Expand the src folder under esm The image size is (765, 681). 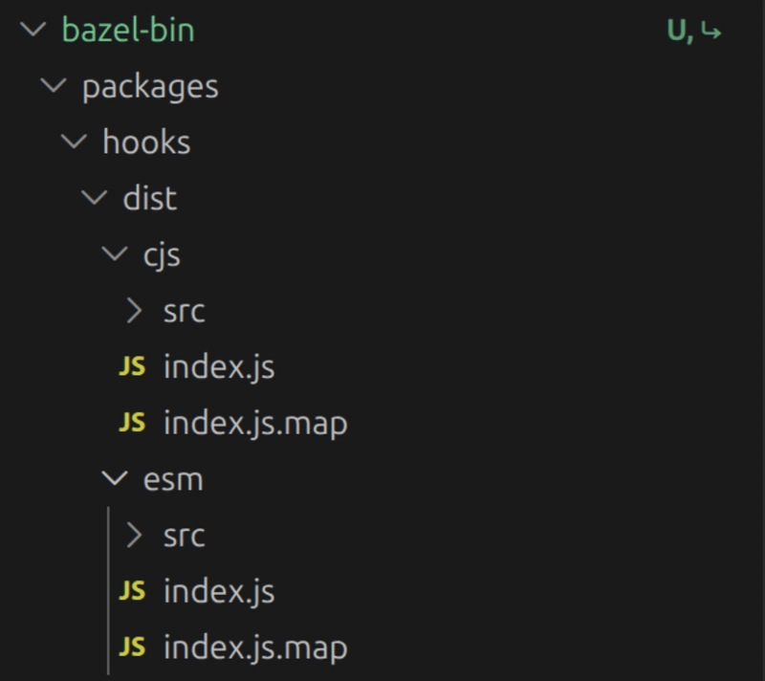135,536
